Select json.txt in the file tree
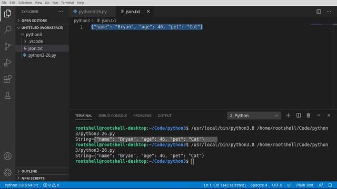 35,48
